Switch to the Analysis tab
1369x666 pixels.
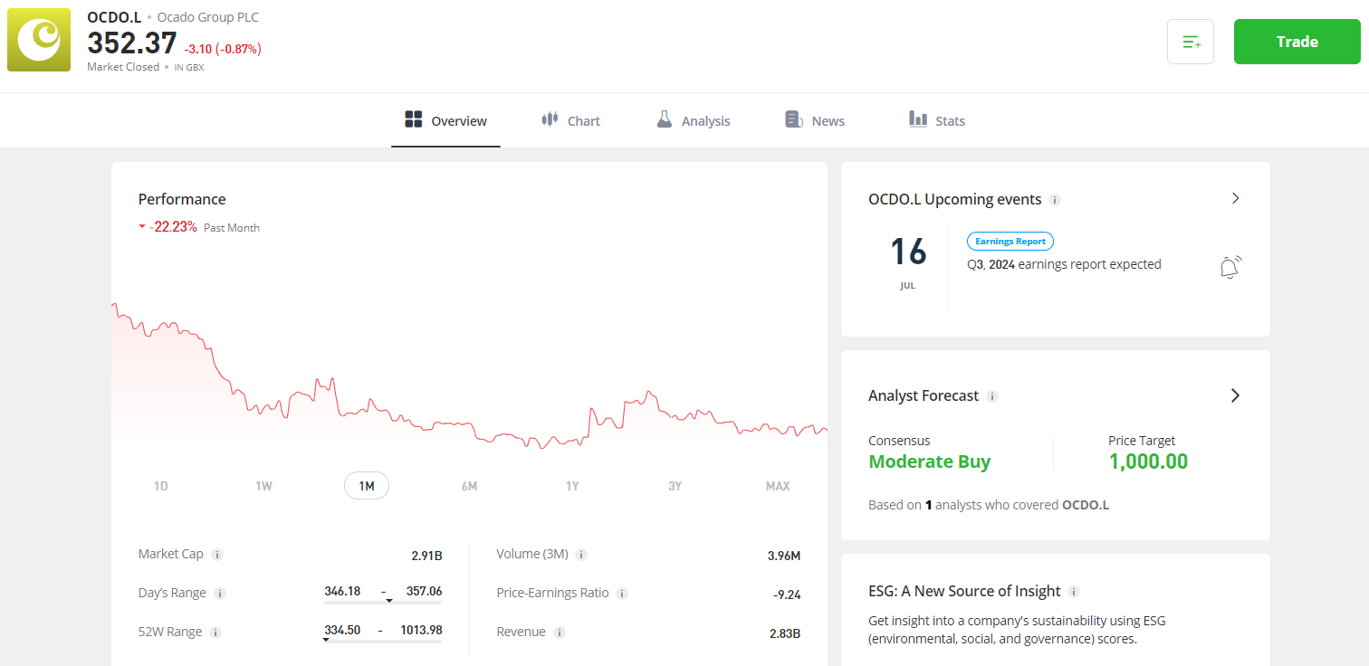[693, 120]
